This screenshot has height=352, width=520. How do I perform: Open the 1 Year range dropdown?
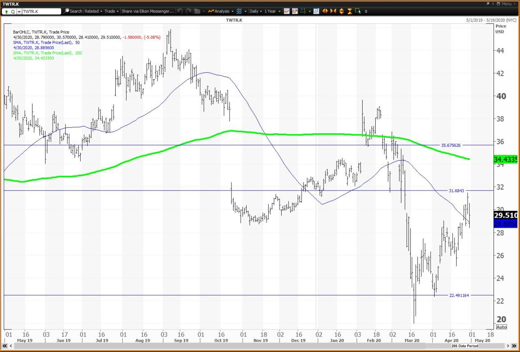tap(273, 11)
